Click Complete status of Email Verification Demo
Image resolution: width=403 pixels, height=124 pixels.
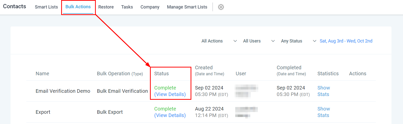click(x=165, y=88)
